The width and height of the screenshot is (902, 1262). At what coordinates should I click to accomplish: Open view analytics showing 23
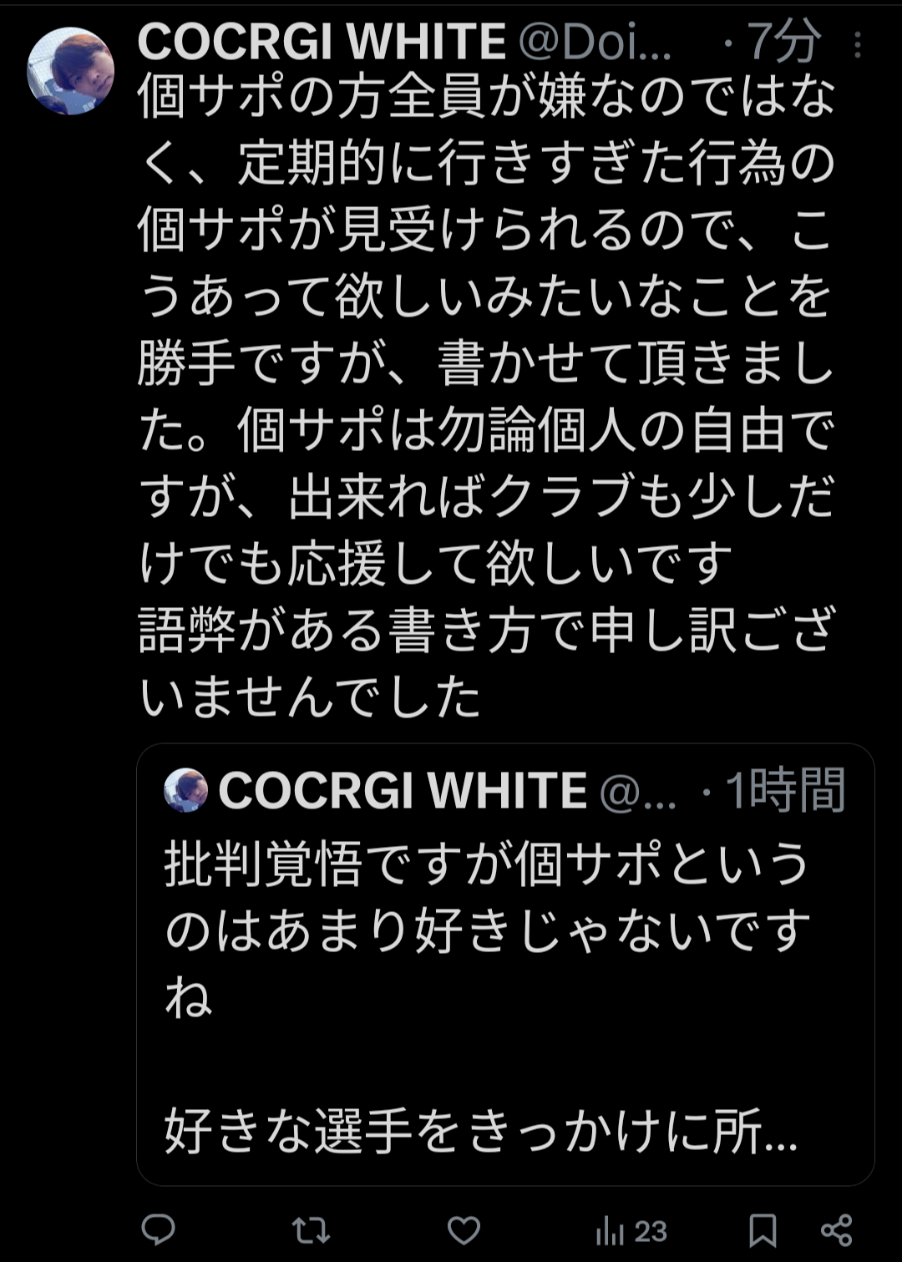(x=631, y=1231)
